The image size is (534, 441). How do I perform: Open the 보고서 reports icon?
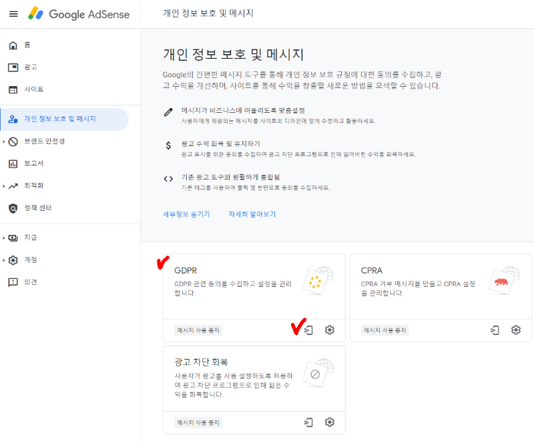coord(13,163)
